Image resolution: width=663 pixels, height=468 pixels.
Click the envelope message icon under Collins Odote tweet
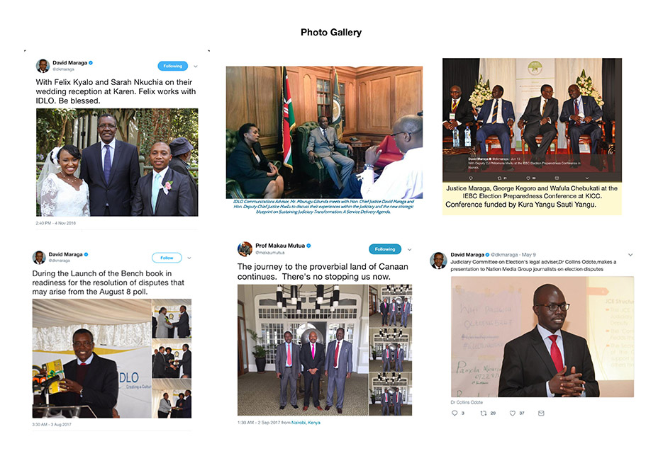click(x=541, y=413)
